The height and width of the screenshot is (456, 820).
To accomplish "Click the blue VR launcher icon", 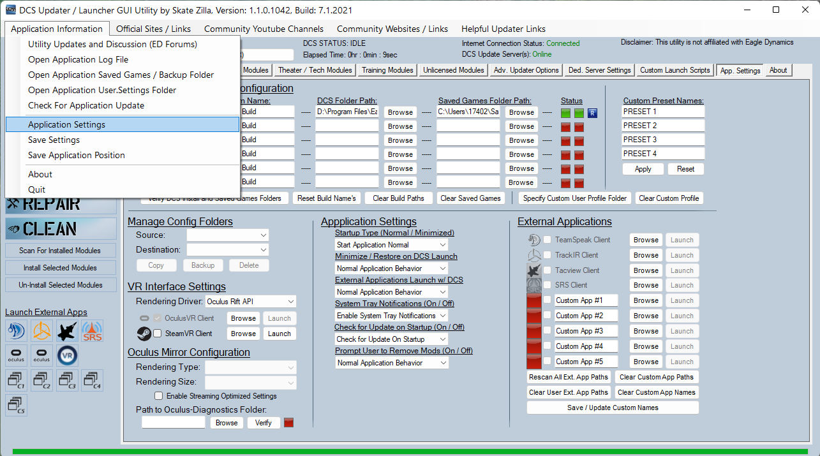I will tap(67, 355).
